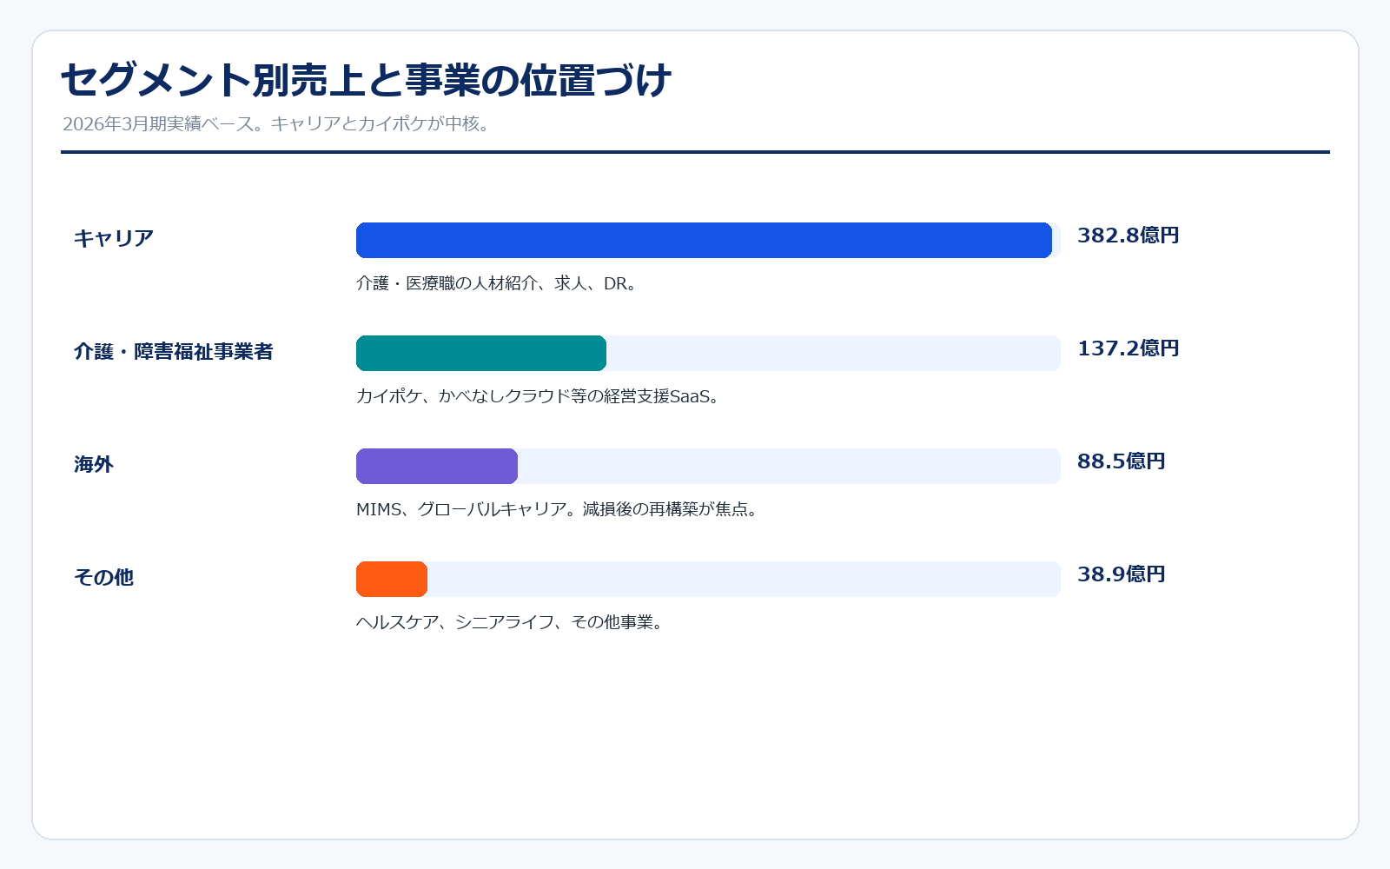The width and height of the screenshot is (1390, 869).
Task: Select the キャリア segment label
Action: tap(114, 238)
